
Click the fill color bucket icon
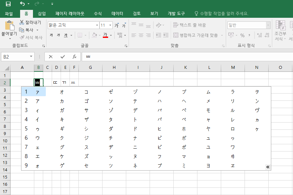[94, 35]
